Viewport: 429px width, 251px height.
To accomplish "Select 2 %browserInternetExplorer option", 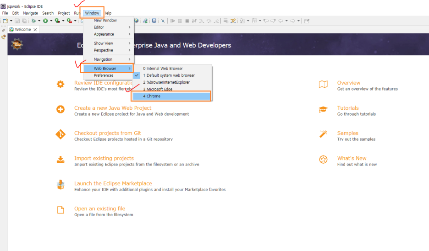I will pyautogui.click(x=172, y=82).
